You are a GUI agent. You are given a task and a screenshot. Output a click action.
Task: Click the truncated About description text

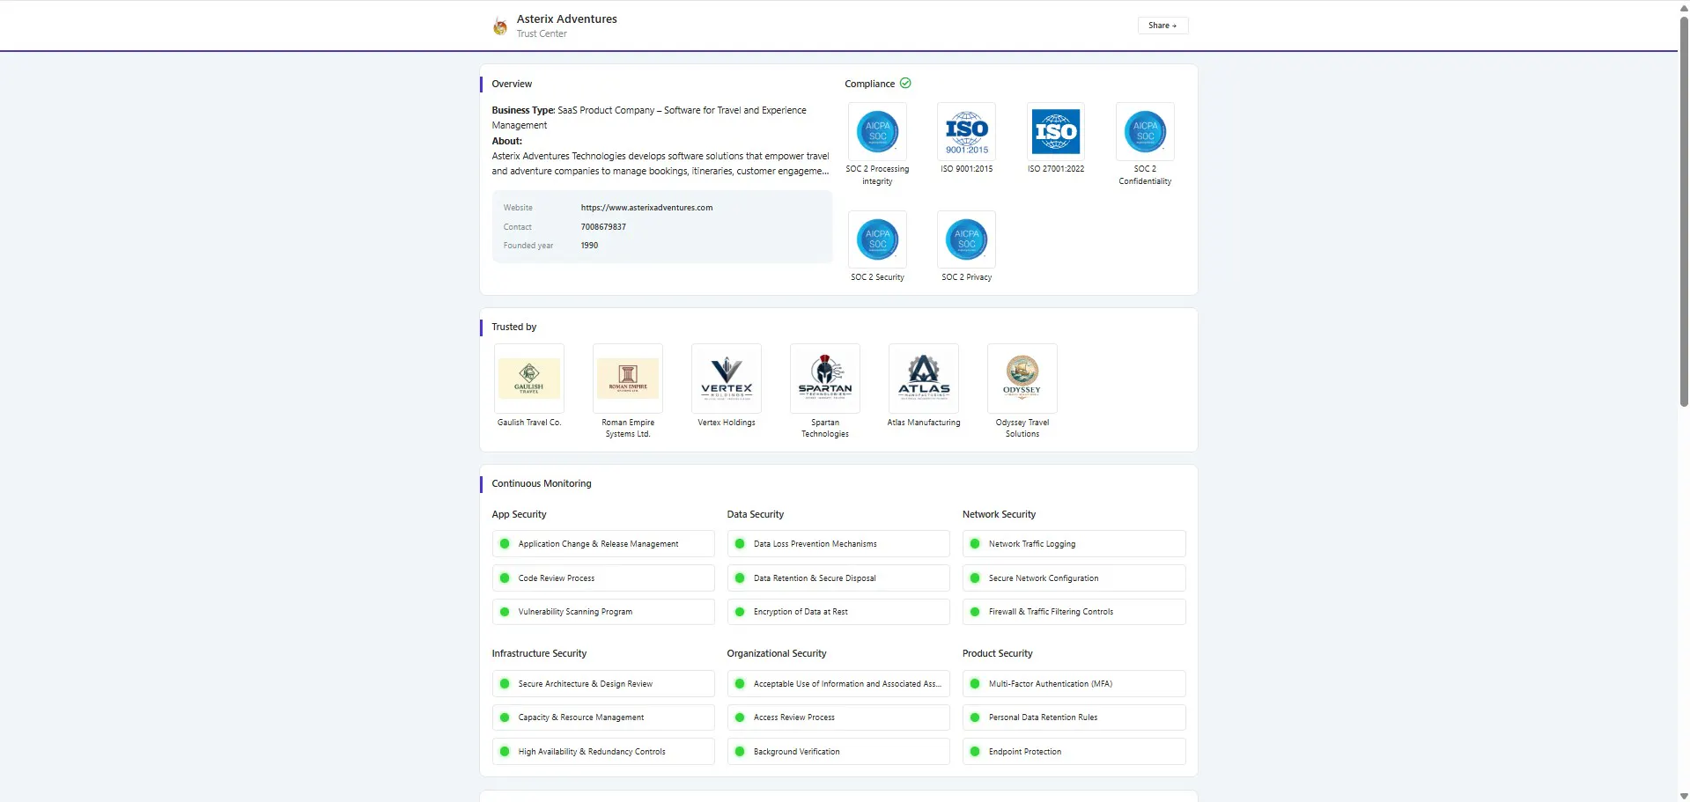tap(661, 164)
